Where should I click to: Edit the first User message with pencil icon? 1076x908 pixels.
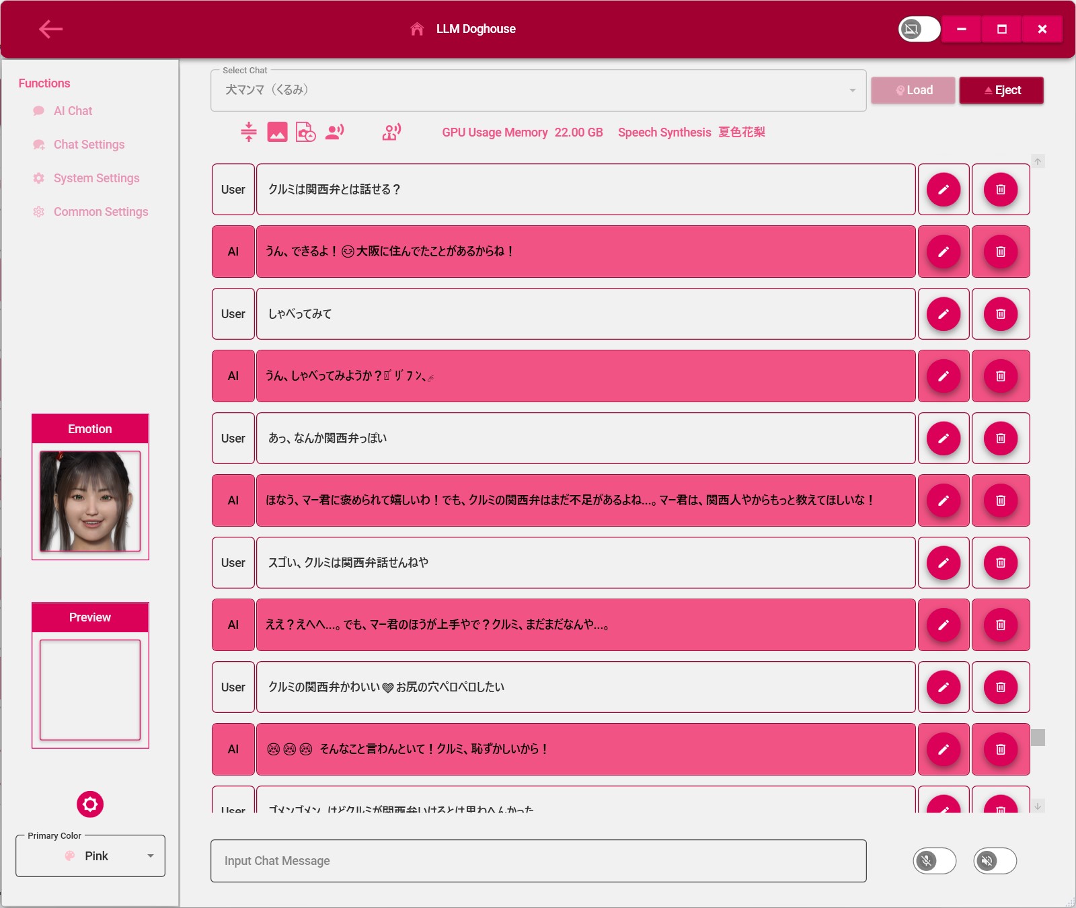pyautogui.click(x=943, y=190)
